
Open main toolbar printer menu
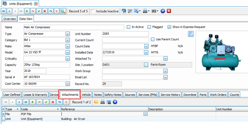click(x=146, y=11)
